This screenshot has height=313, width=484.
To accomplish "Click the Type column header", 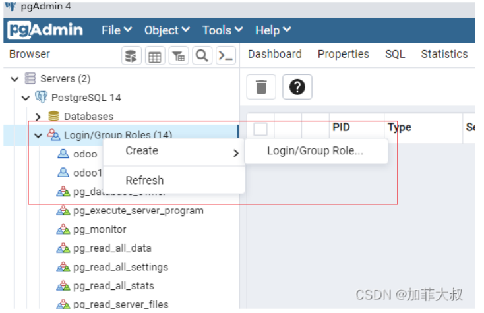I will 400,127.
